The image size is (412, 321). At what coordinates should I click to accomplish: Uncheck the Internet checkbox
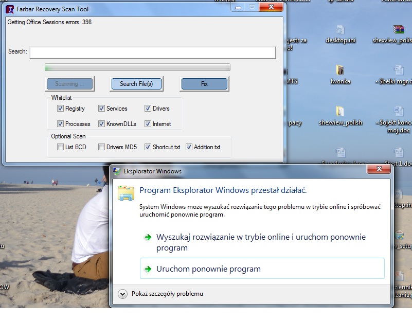coord(148,124)
